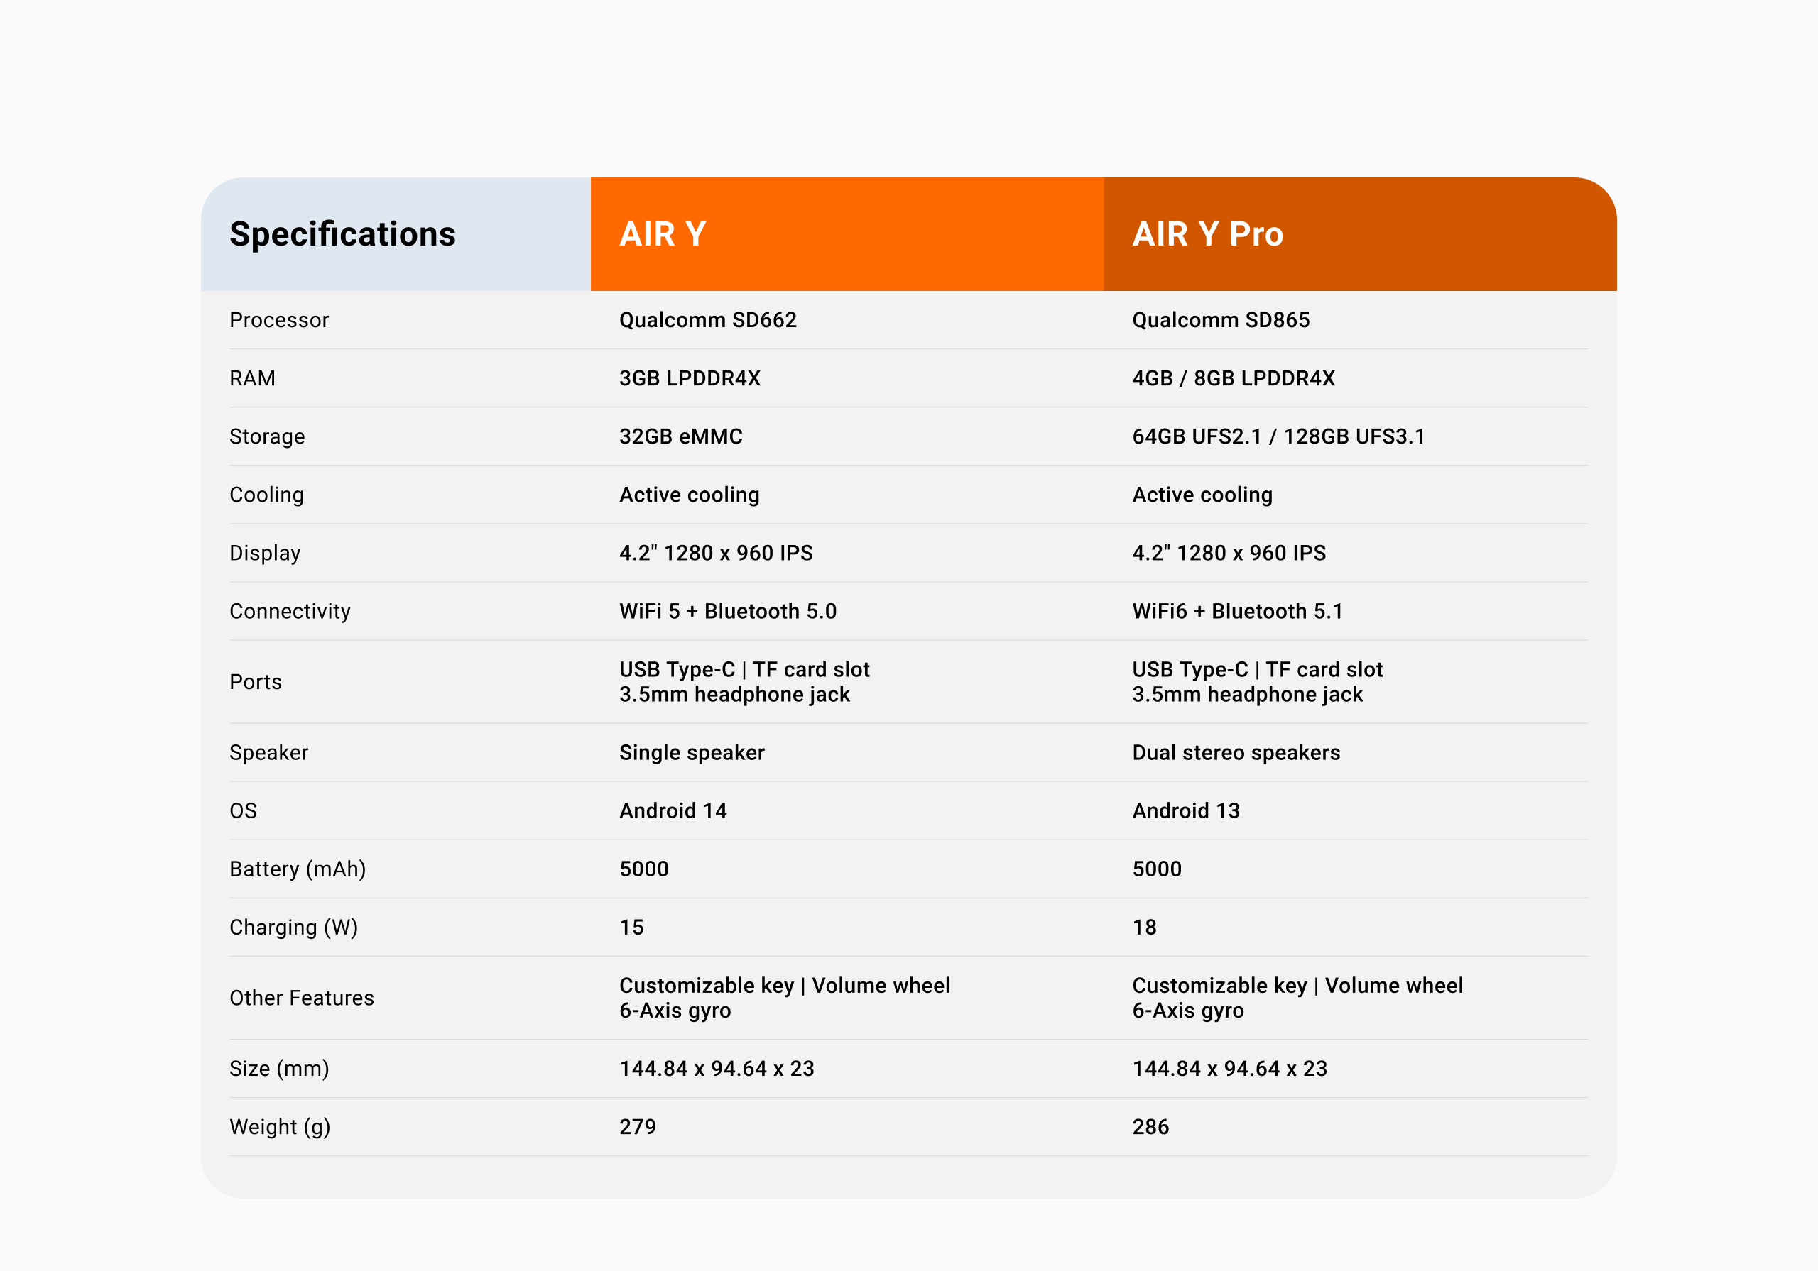
Task: Select the 18 charging wattage value
Action: coord(1144,928)
